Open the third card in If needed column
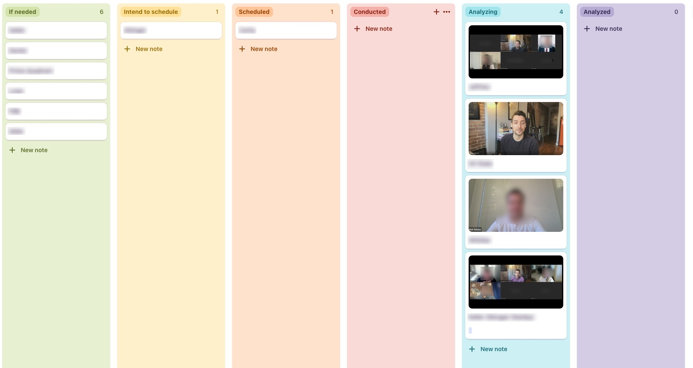The image size is (693, 368). coord(56,71)
